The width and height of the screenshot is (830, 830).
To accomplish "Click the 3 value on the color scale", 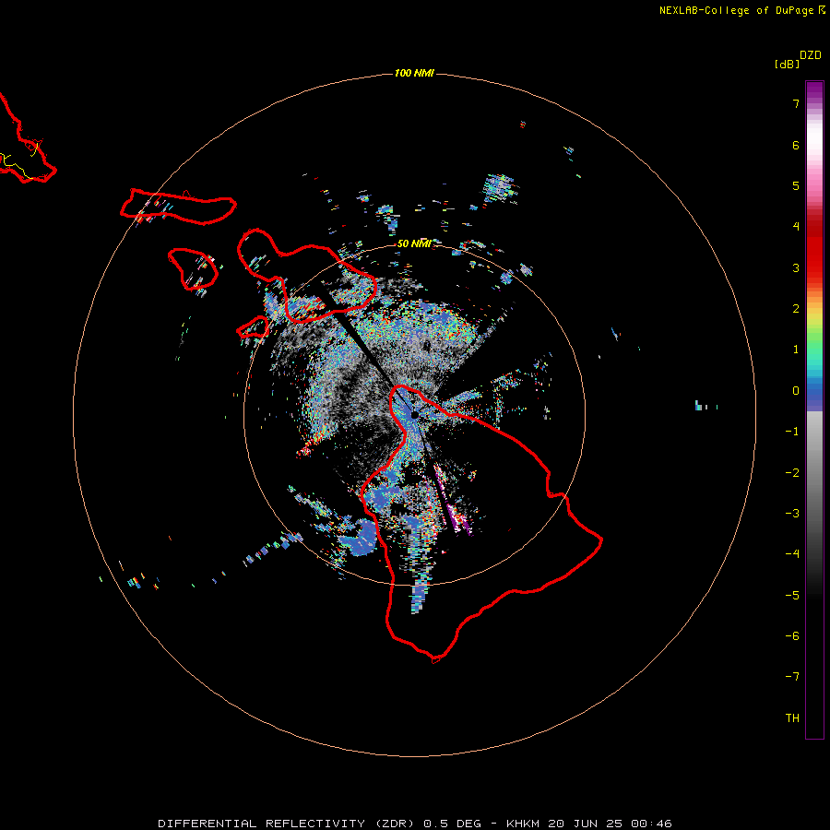I will [796, 267].
